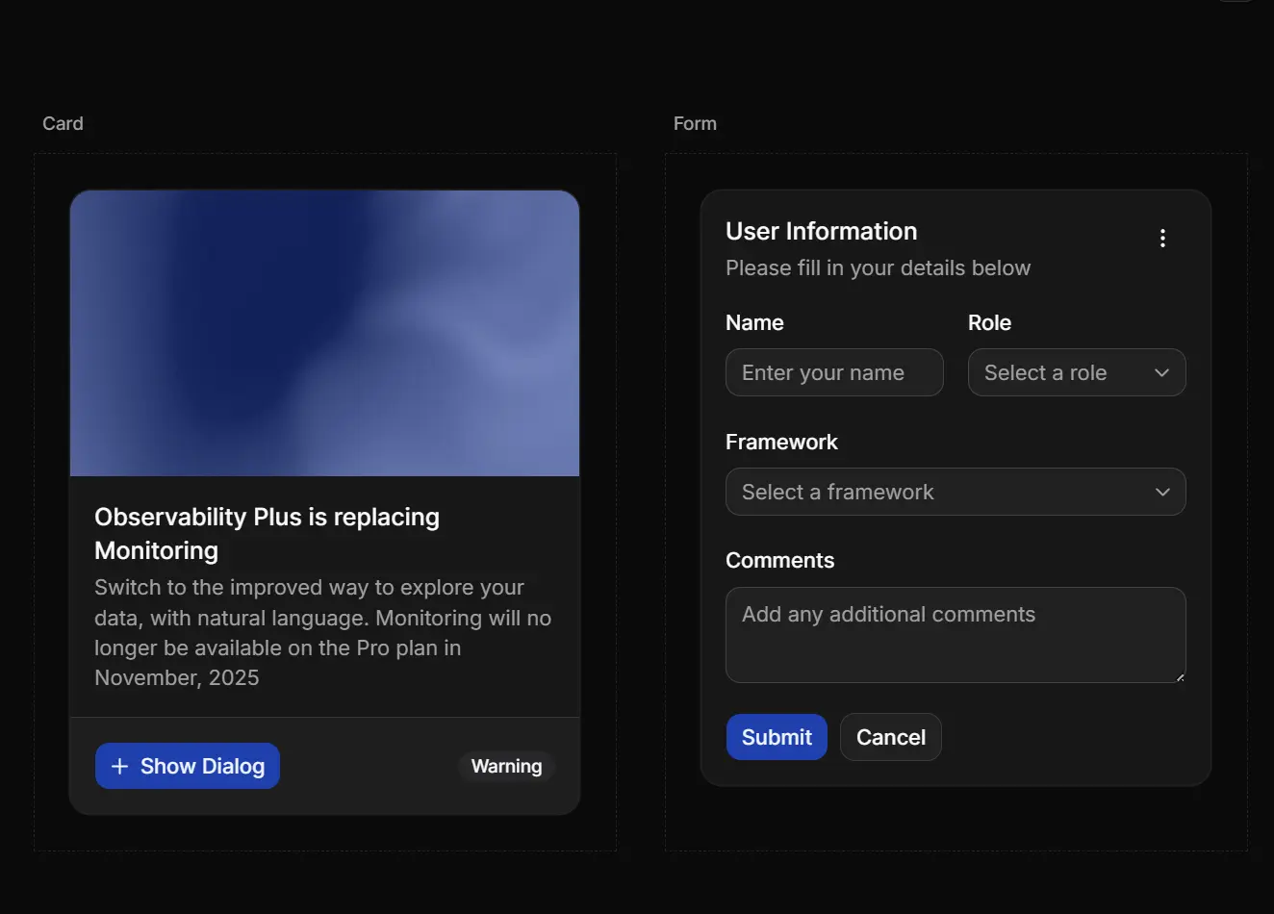
Task: Click the Role dropdown chevron arrow
Action: [1161, 373]
